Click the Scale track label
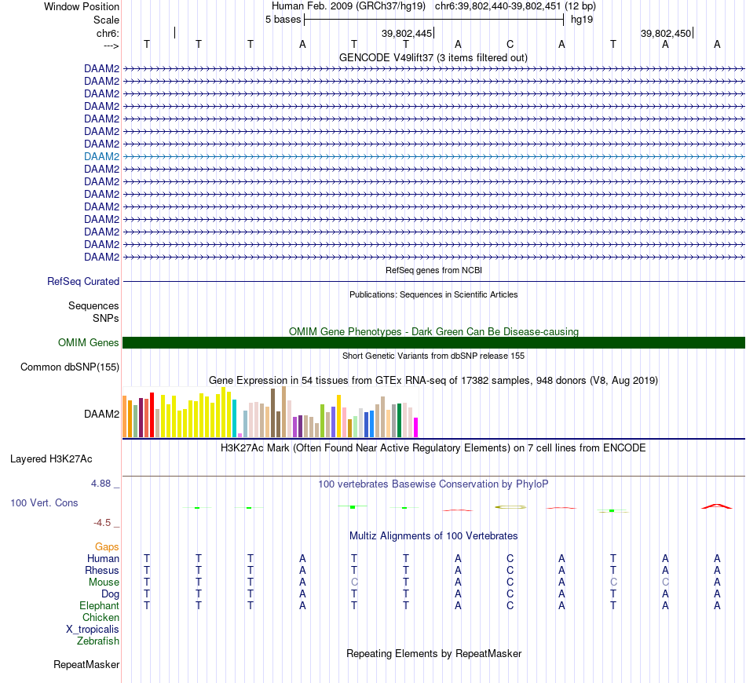746x683 pixels. (x=107, y=20)
